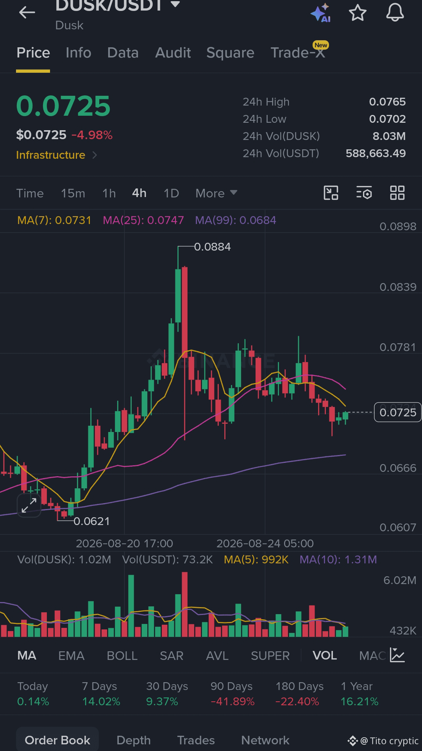Add DUSK/USDT to favorites star

click(x=358, y=13)
